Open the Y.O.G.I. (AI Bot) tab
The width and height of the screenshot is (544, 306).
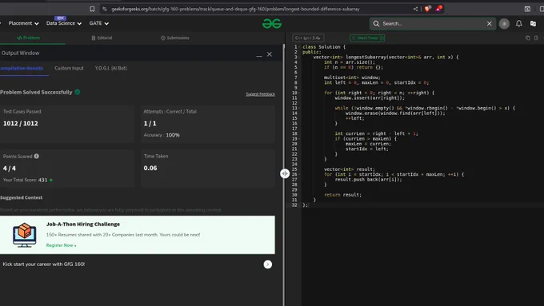tap(110, 68)
